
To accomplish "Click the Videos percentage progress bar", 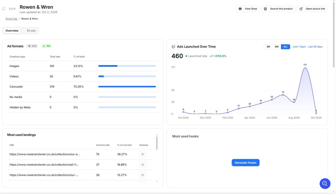I will (127, 76).
